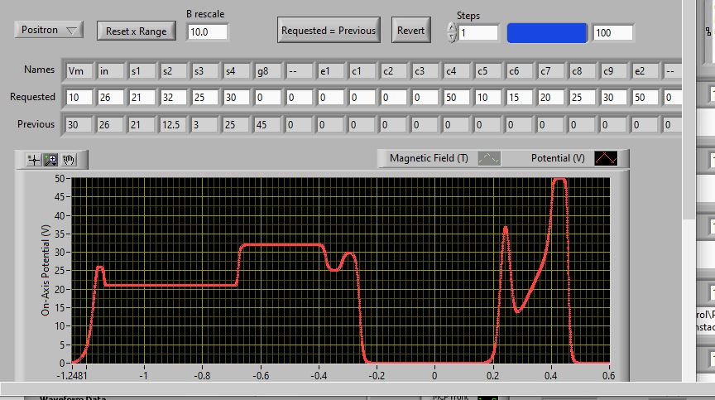Edit Requested 'in' value 26
This screenshot has width=715, height=400.
click(x=111, y=97)
